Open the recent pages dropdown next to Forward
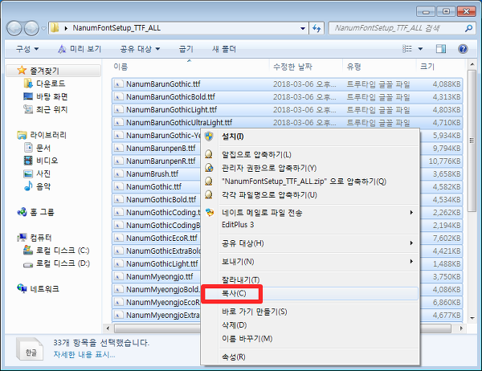Image resolution: width=482 pixels, height=371 pixels. [x=43, y=29]
